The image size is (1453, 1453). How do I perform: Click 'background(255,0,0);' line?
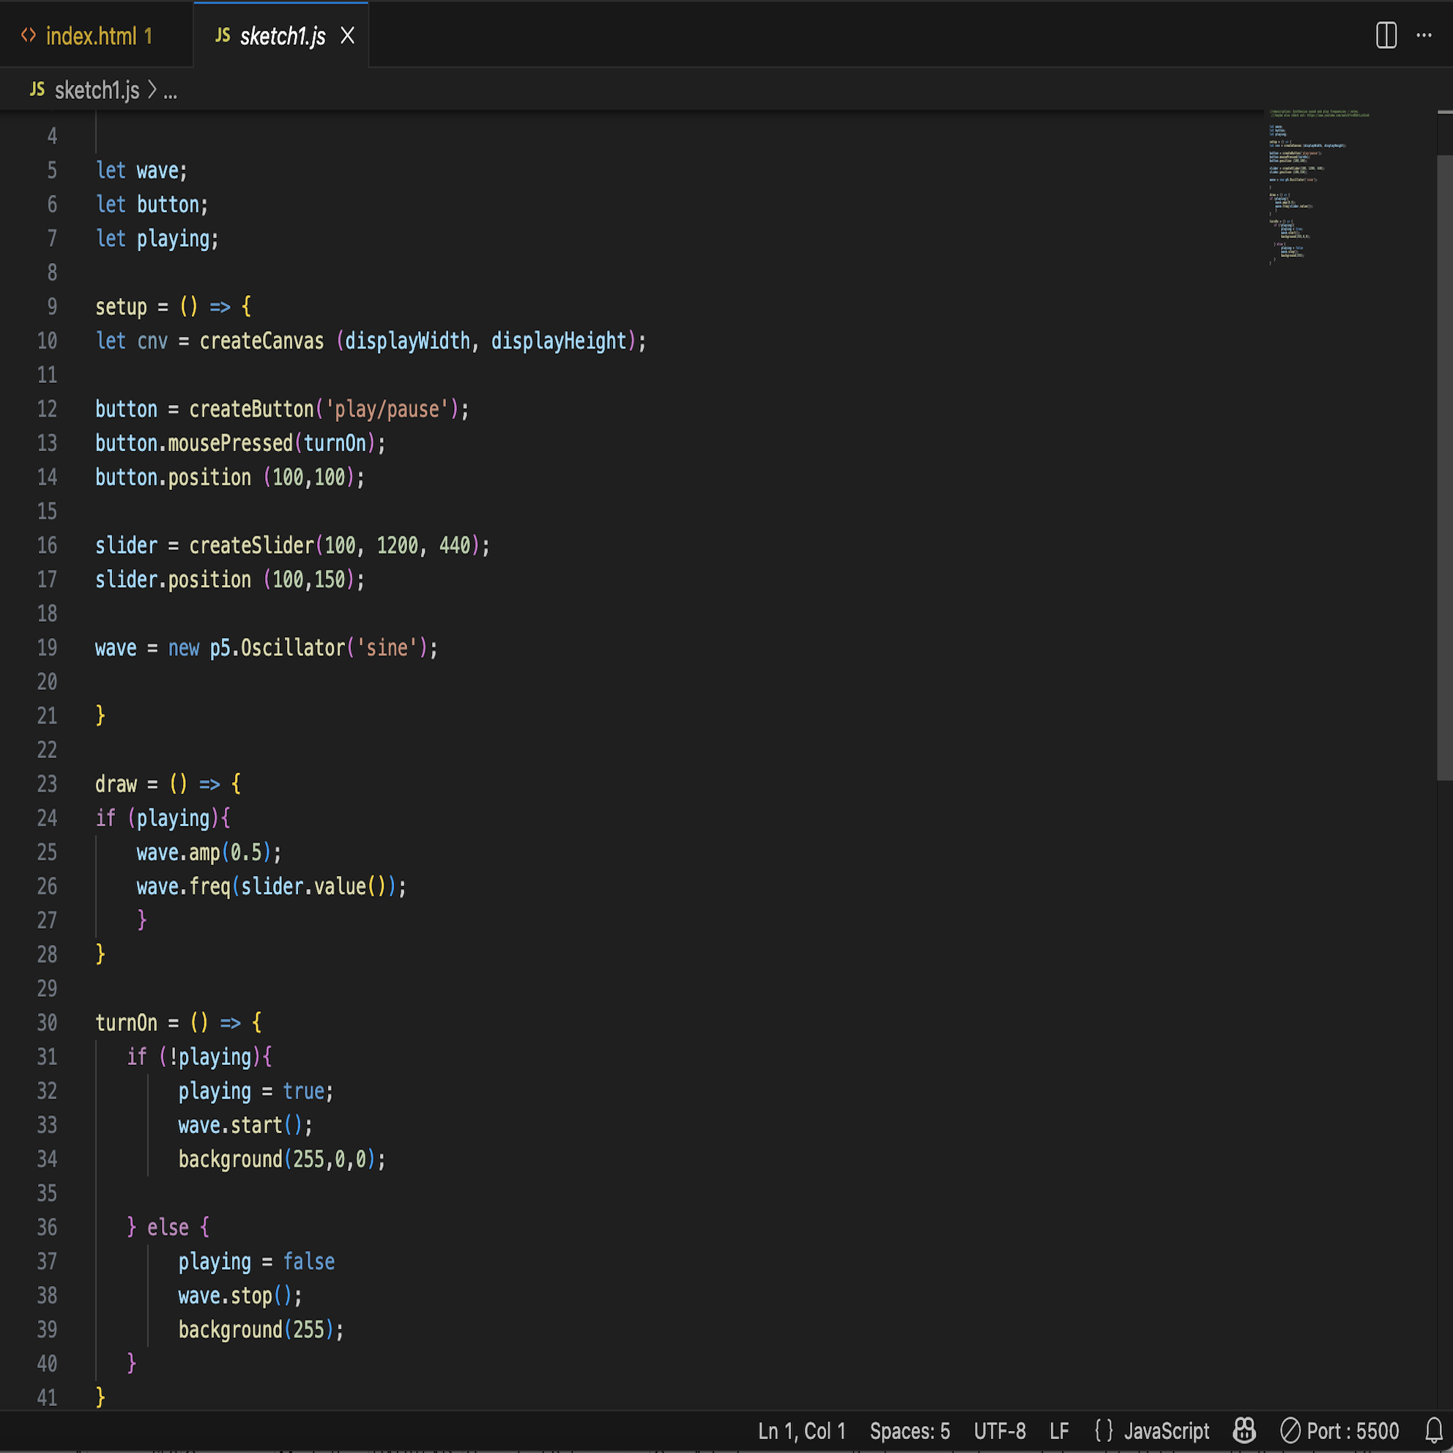point(282,1160)
